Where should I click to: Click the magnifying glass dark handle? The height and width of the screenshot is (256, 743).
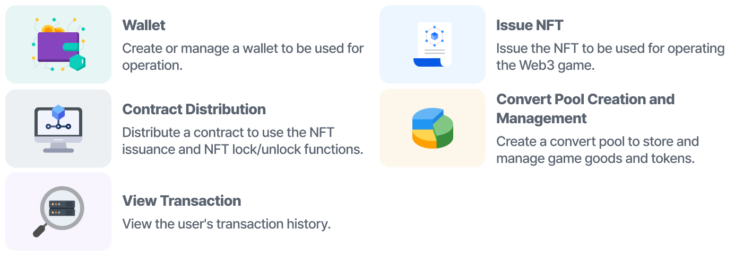coord(40,230)
